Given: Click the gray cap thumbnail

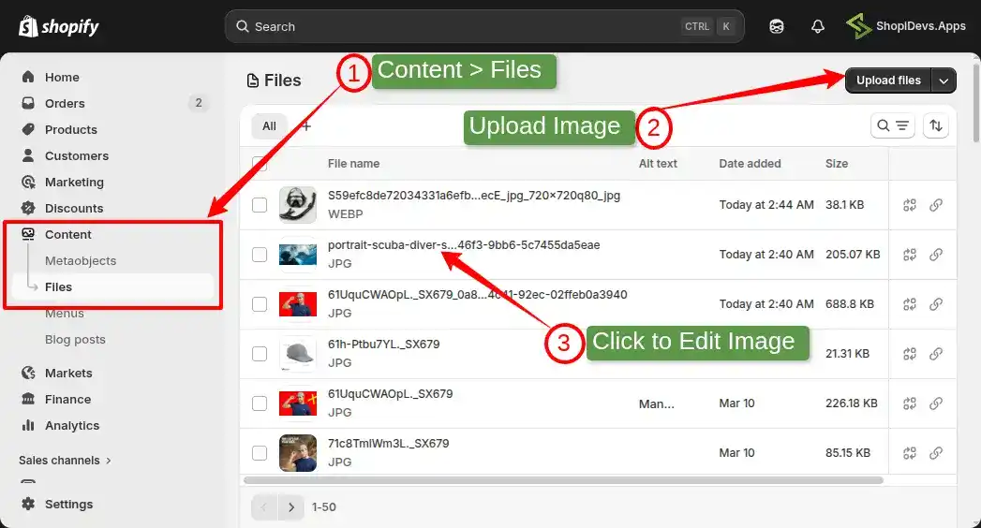Looking at the screenshot, I should pos(298,354).
